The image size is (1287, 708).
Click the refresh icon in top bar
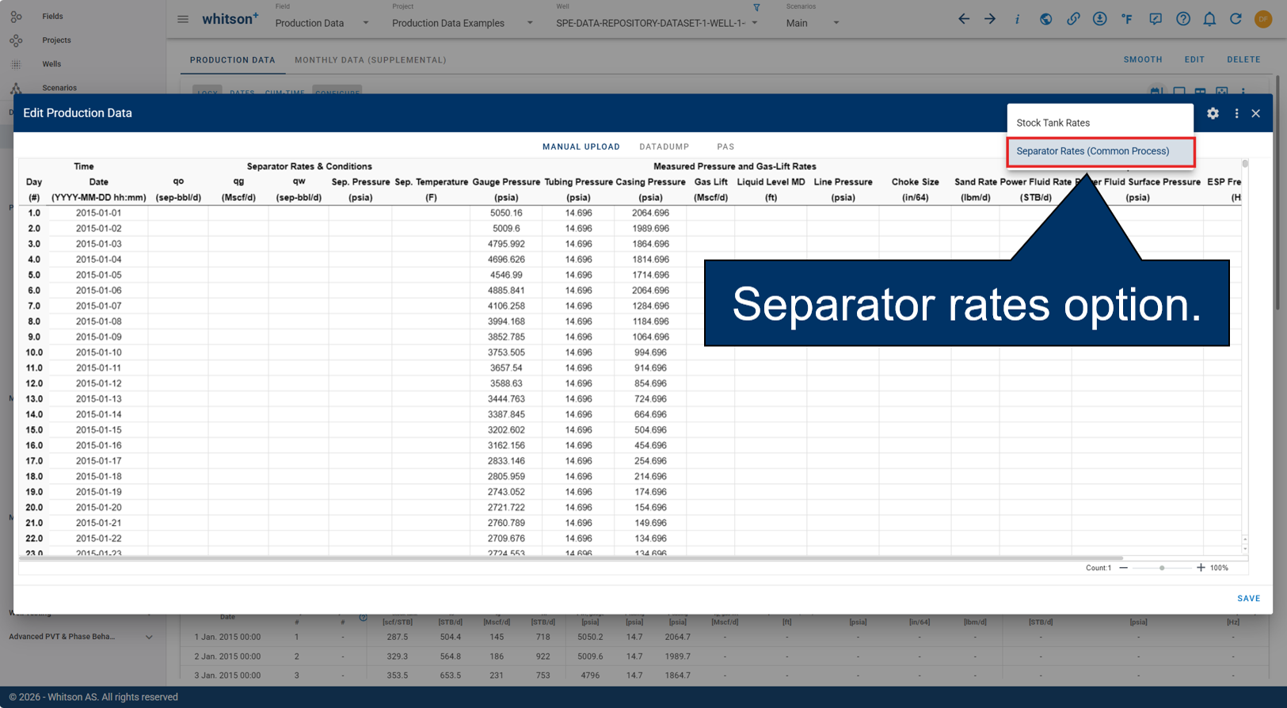click(1236, 19)
